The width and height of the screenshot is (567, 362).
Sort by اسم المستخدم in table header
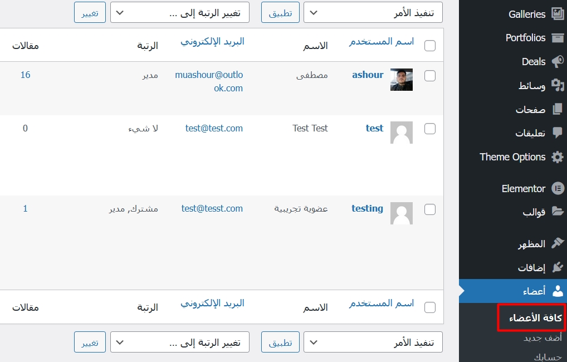click(x=381, y=42)
